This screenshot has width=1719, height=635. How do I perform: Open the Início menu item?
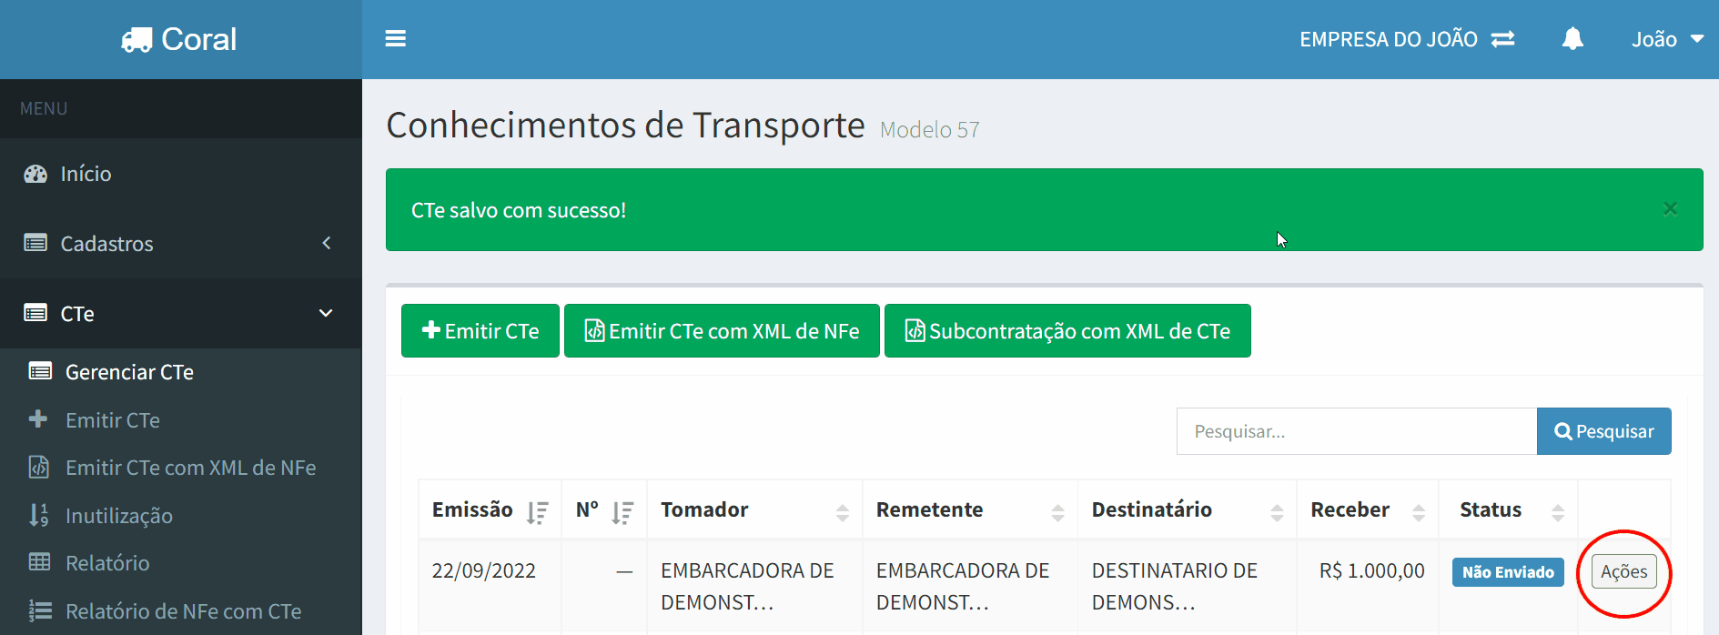pos(86,174)
